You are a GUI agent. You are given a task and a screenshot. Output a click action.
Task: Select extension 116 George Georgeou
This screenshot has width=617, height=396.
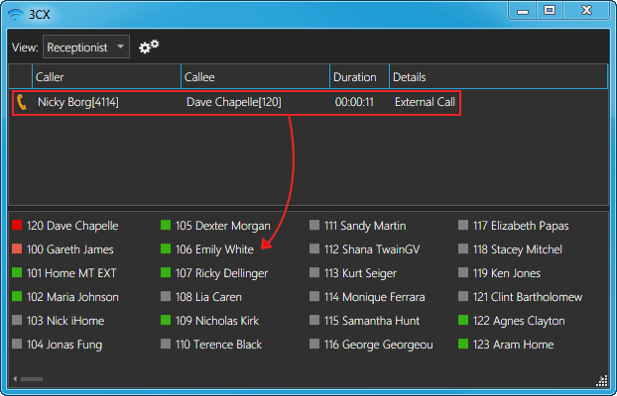[x=371, y=345]
